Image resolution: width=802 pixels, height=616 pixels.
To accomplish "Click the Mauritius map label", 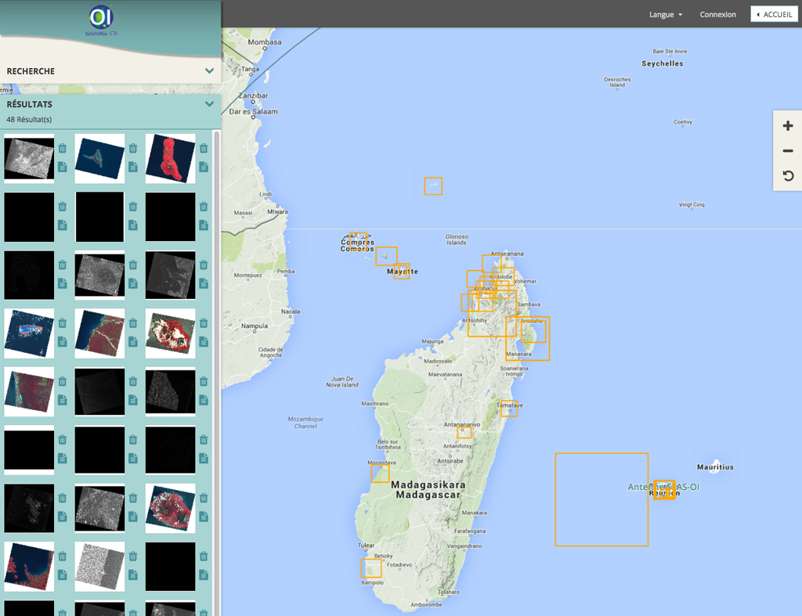I will point(715,467).
